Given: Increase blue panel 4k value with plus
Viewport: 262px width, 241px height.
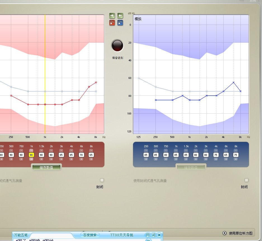Looking at the screenshot, I should click(x=216, y=159).
